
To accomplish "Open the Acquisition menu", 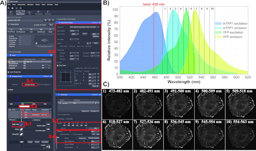I will coord(21,5).
